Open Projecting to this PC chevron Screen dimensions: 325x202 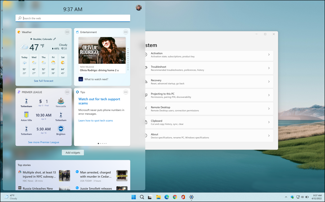click(269, 95)
